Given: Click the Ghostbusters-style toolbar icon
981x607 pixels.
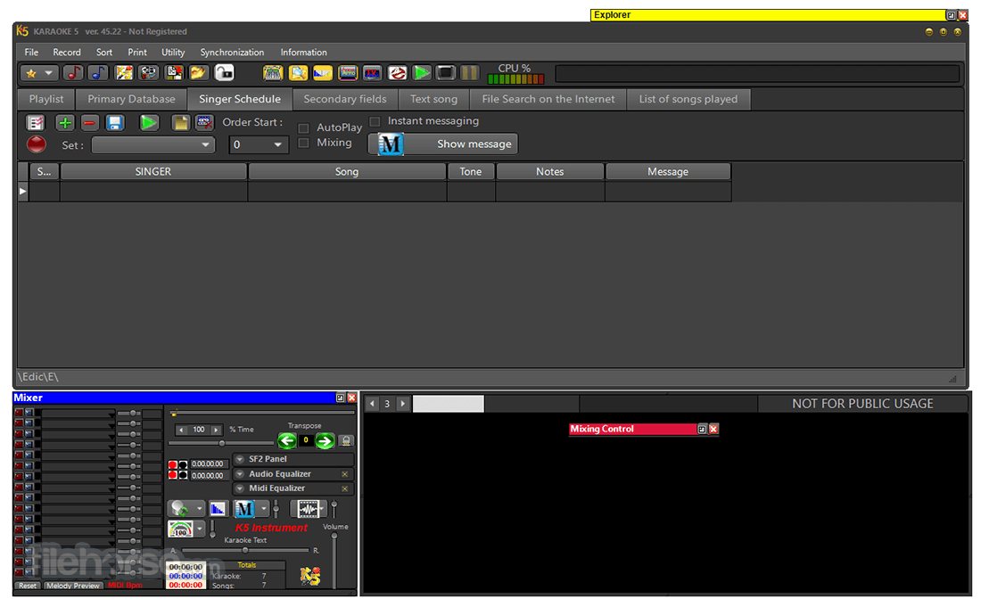Looking at the screenshot, I should click(x=397, y=73).
